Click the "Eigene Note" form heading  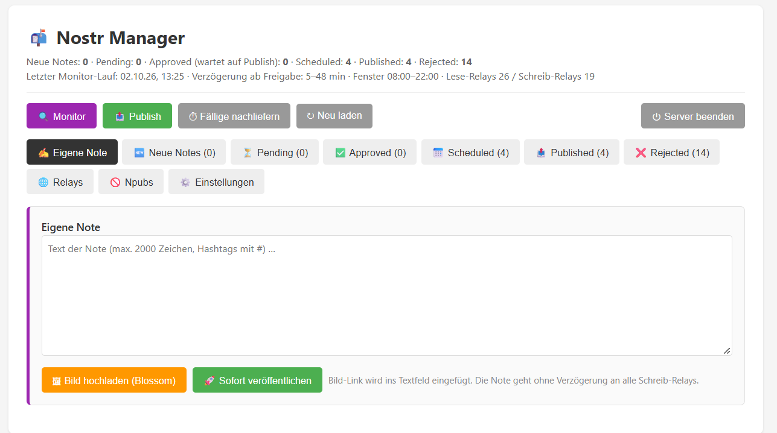tap(71, 227)
